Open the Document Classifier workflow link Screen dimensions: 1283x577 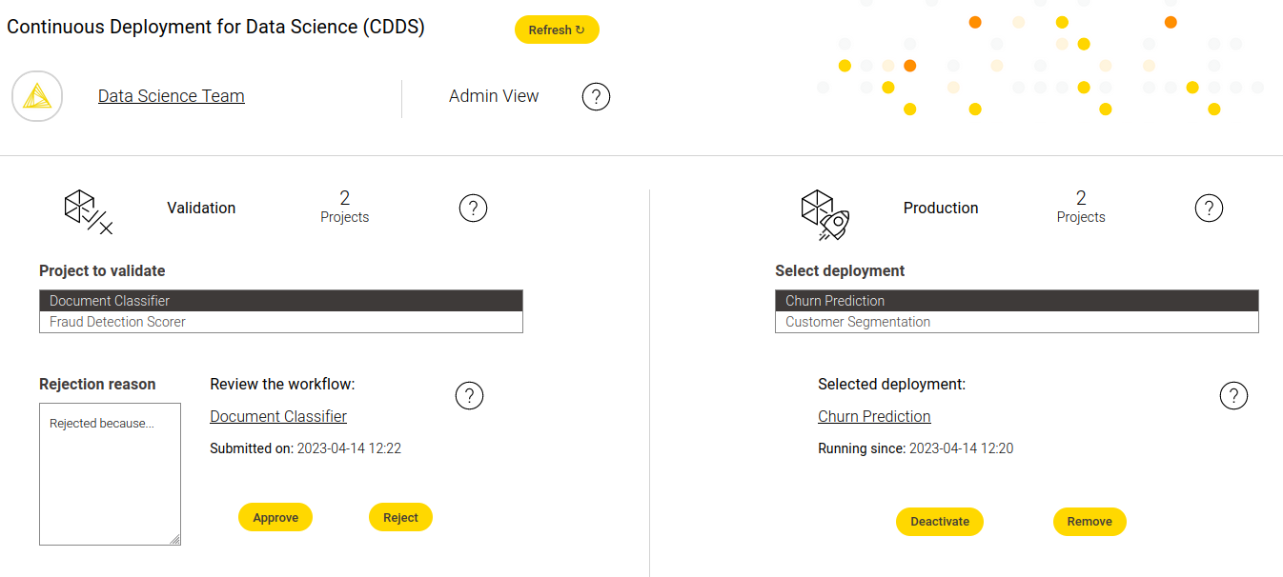(x=278, y=416)
